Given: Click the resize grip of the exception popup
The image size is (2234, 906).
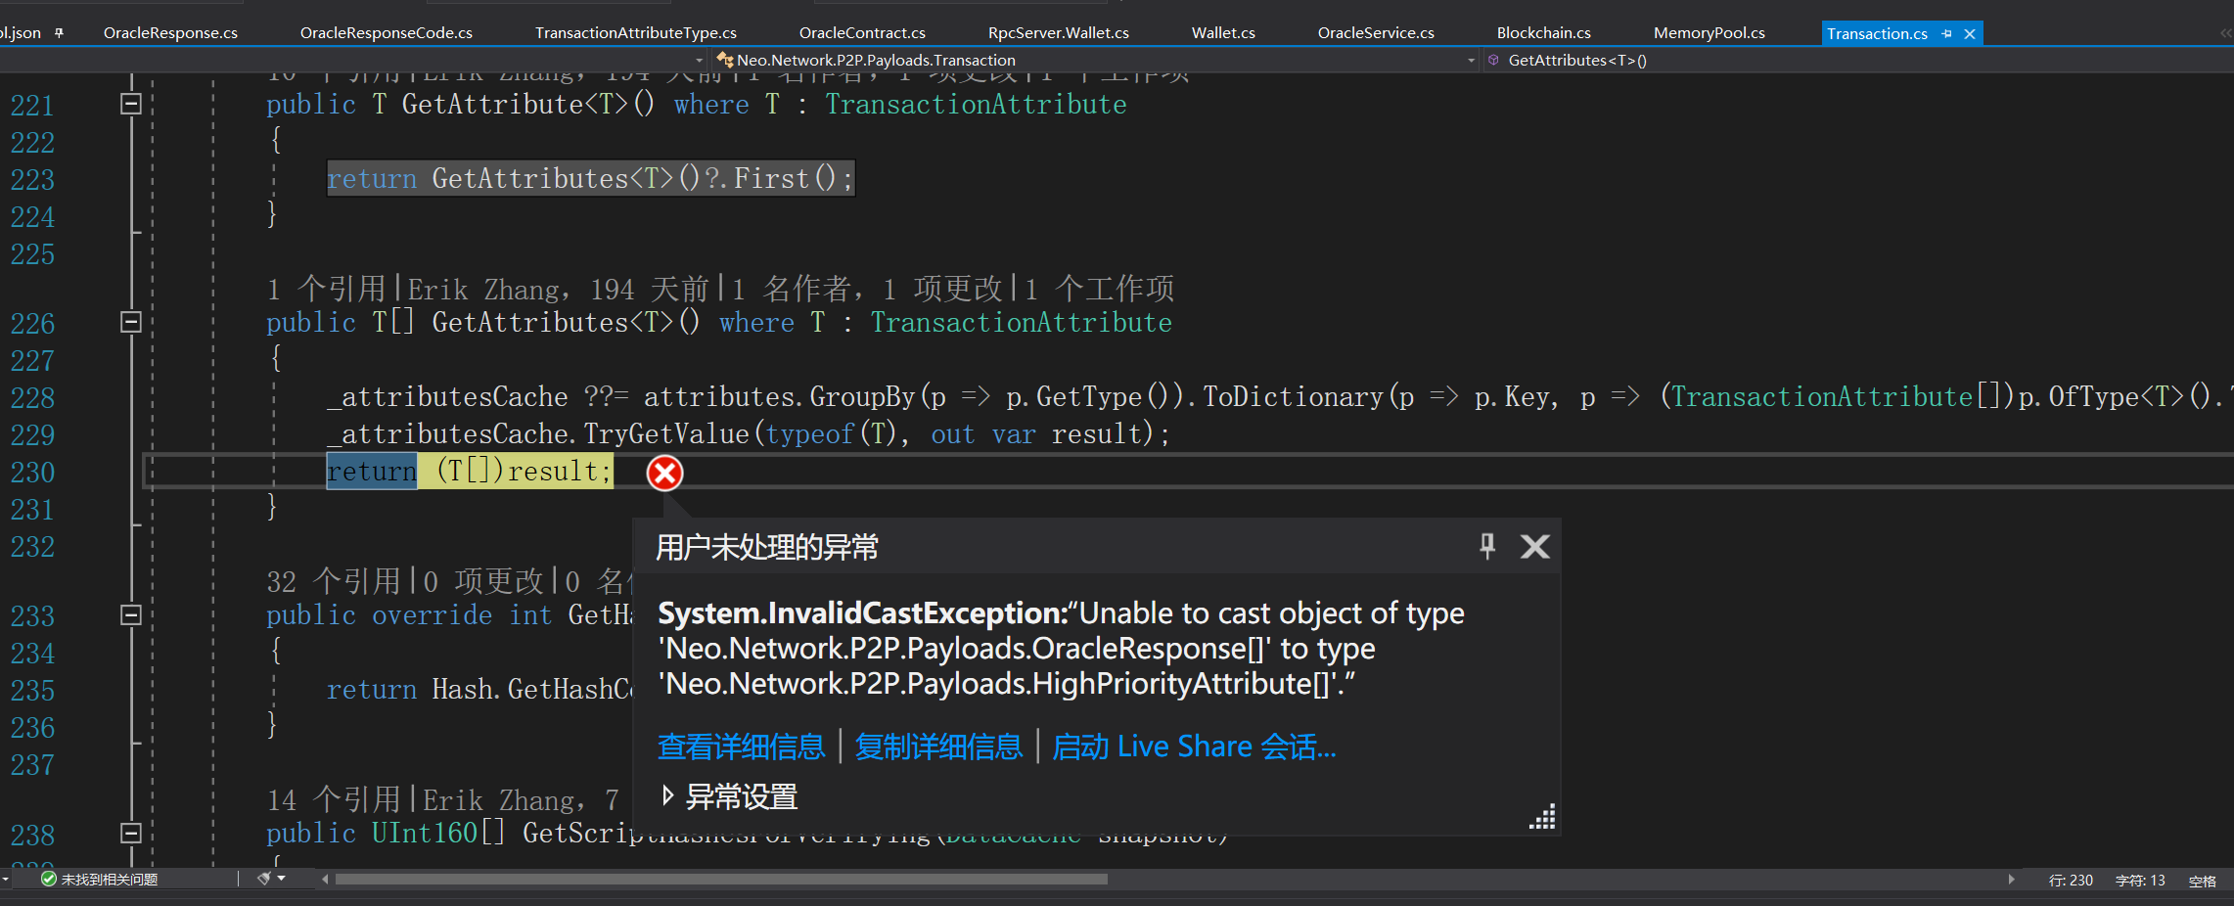Looking at the screenshot, I should (1543, 818).
